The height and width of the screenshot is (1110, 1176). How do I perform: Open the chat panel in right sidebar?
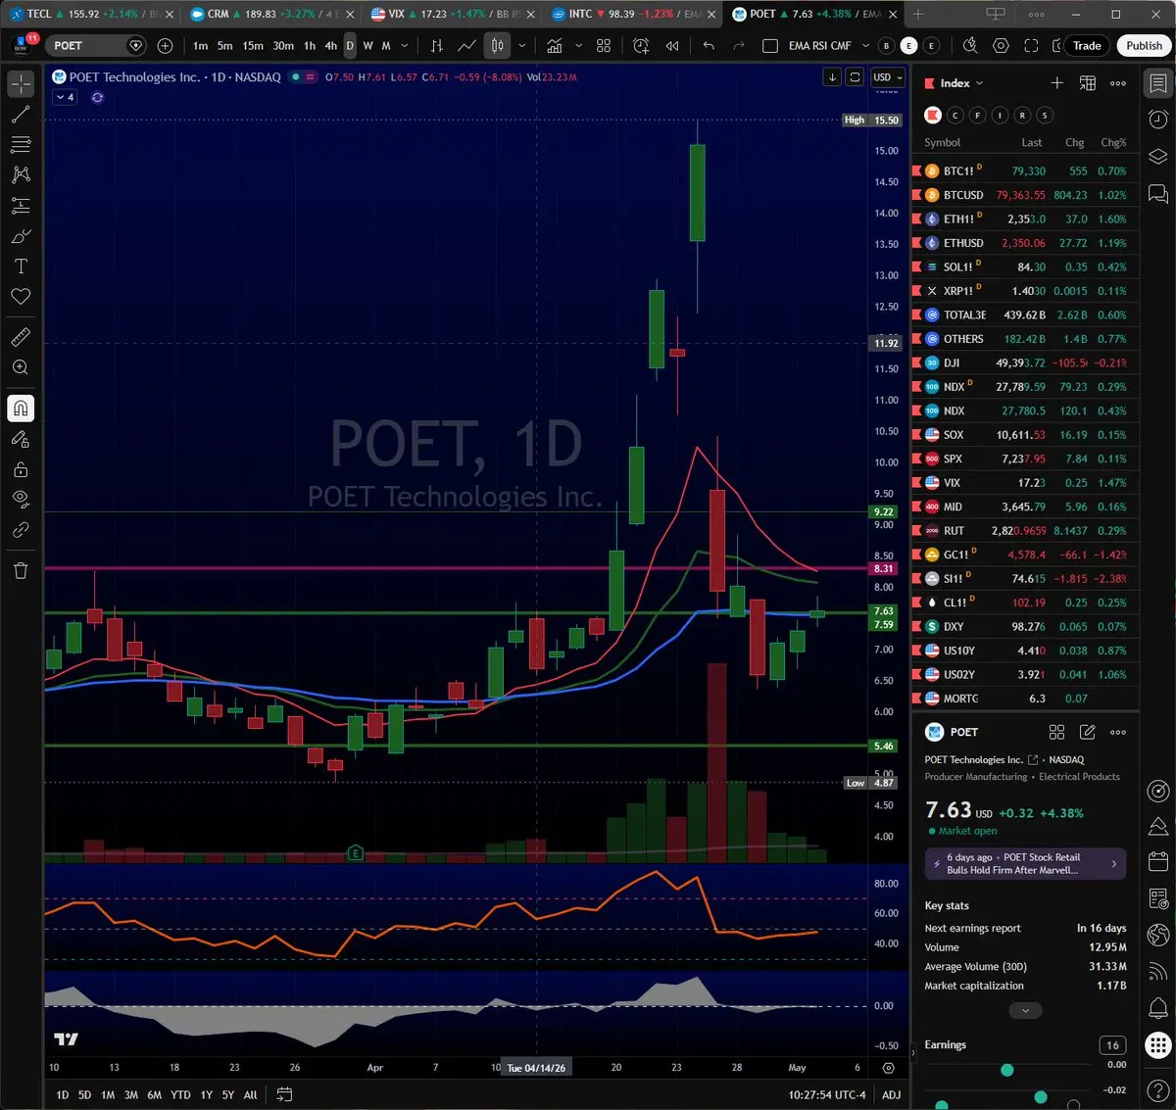point(1157,194)
